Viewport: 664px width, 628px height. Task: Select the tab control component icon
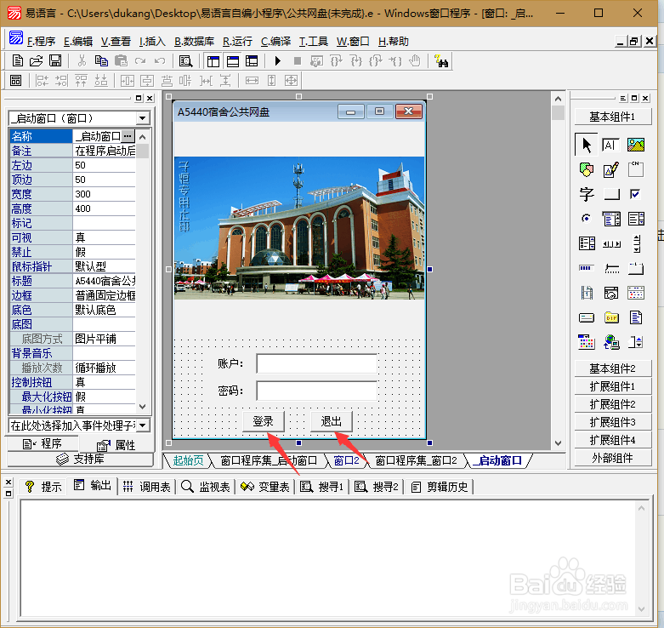pos(636,268)
